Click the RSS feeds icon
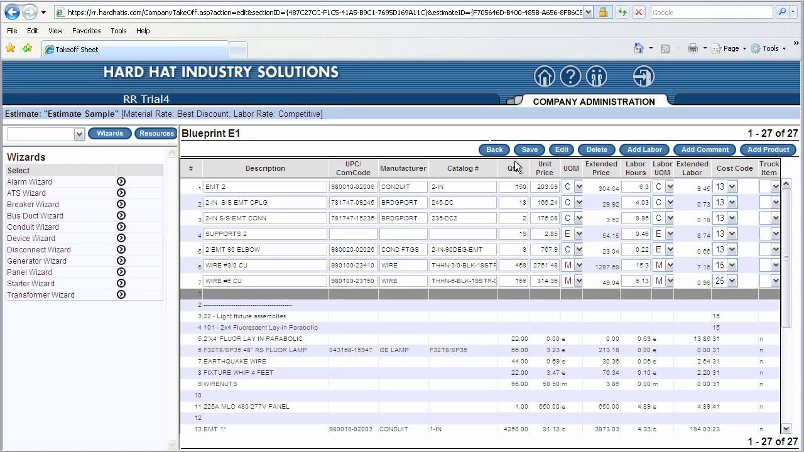Viewport: 804px width, 452px height. (x=665, y=48)
